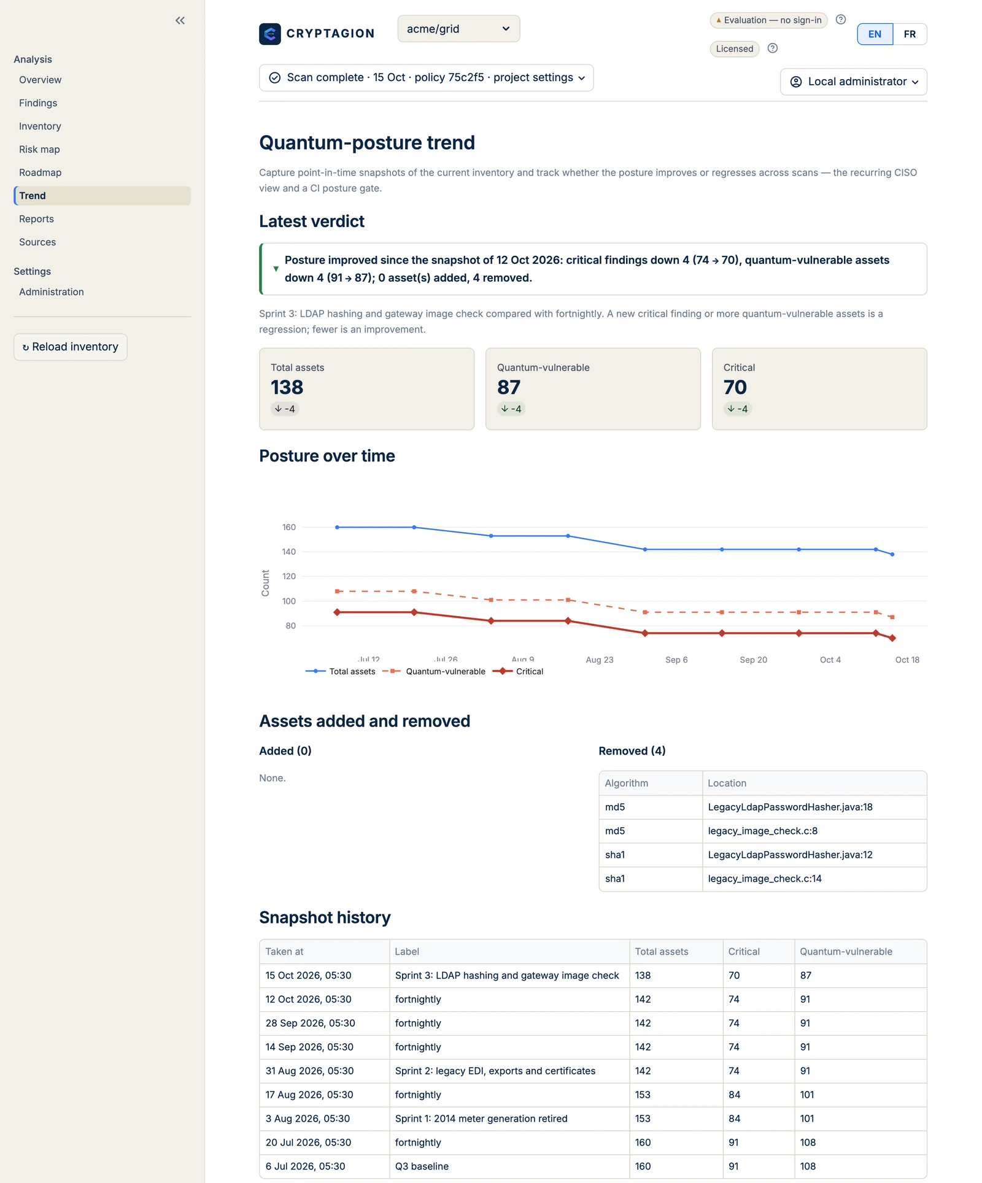This screenshot has width=982, height=1183.
Task: Open help icon beside Licensed badge
Action: [773, 48]
